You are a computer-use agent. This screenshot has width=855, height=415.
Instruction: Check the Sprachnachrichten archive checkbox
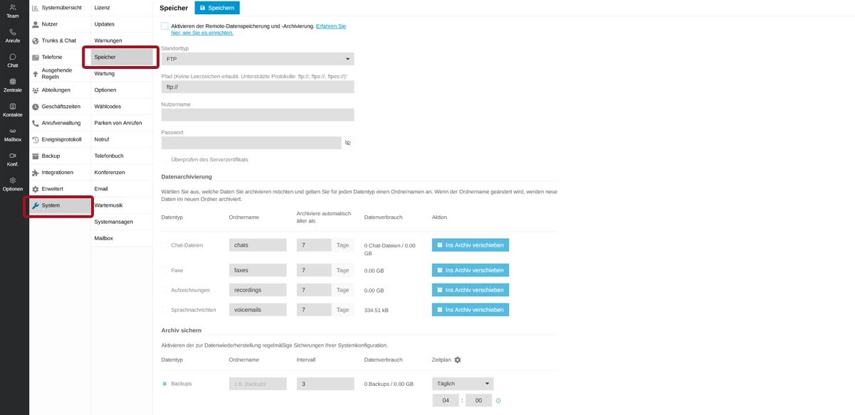click(x=165, y=310)
